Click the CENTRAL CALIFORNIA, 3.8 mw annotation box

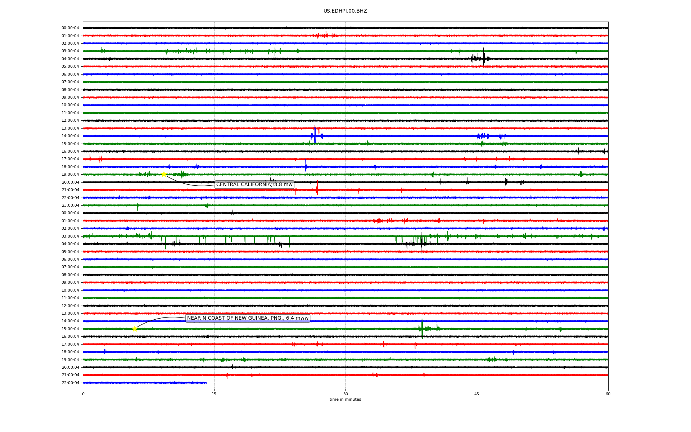click(254, 185)
